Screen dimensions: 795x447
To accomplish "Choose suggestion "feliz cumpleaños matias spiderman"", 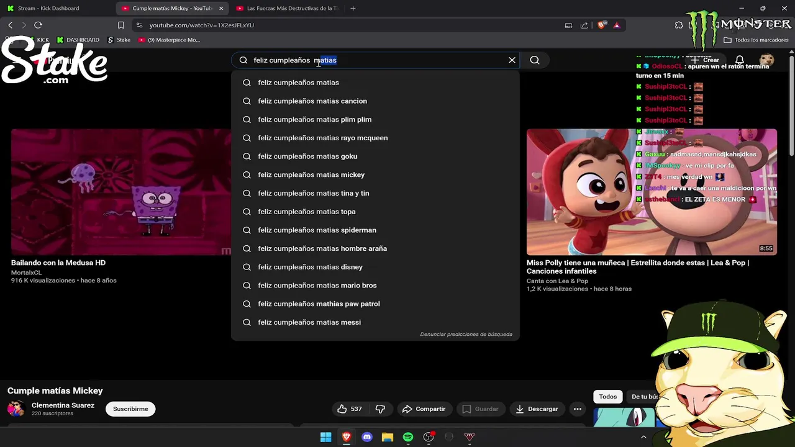I will [x=375, y=230].
